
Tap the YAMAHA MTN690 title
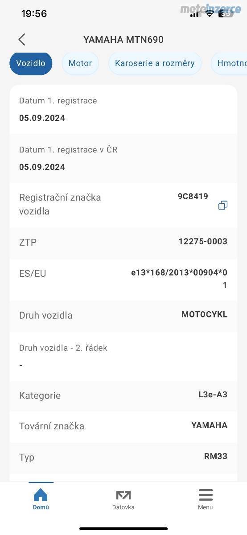tap(123, 40)
